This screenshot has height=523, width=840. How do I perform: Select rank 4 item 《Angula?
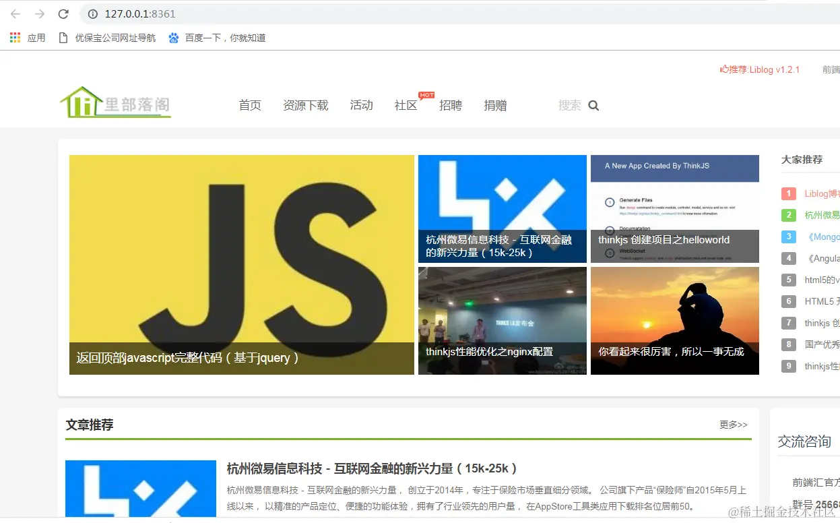tap(822, 258)
